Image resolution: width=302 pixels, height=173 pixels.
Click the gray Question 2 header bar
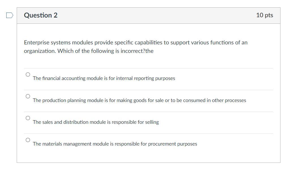(149, 15)
